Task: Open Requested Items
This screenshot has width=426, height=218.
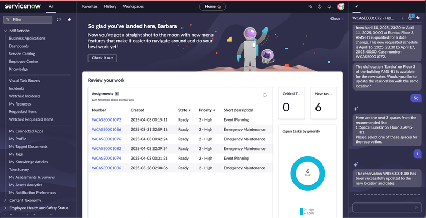Action: point(23,112)
